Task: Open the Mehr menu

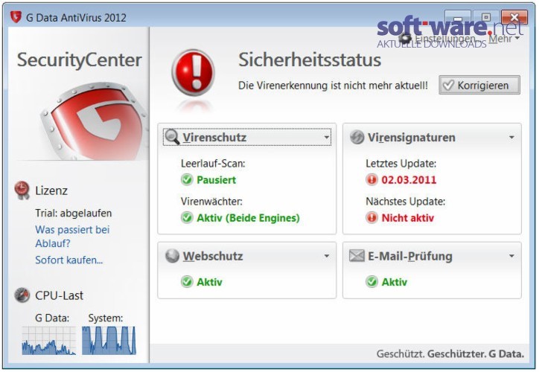Action: pyautogui.click(x=503, y=39)
